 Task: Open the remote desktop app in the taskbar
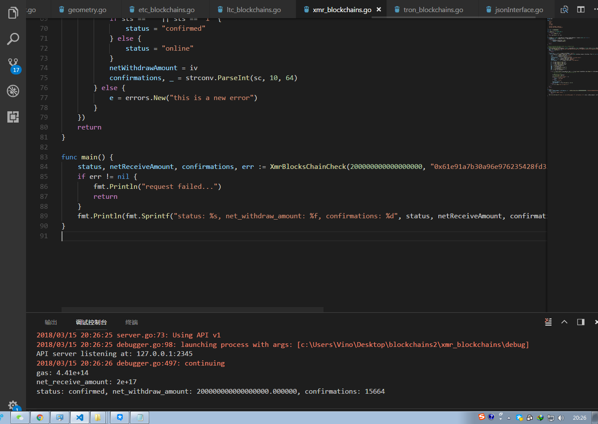[60, 418]
